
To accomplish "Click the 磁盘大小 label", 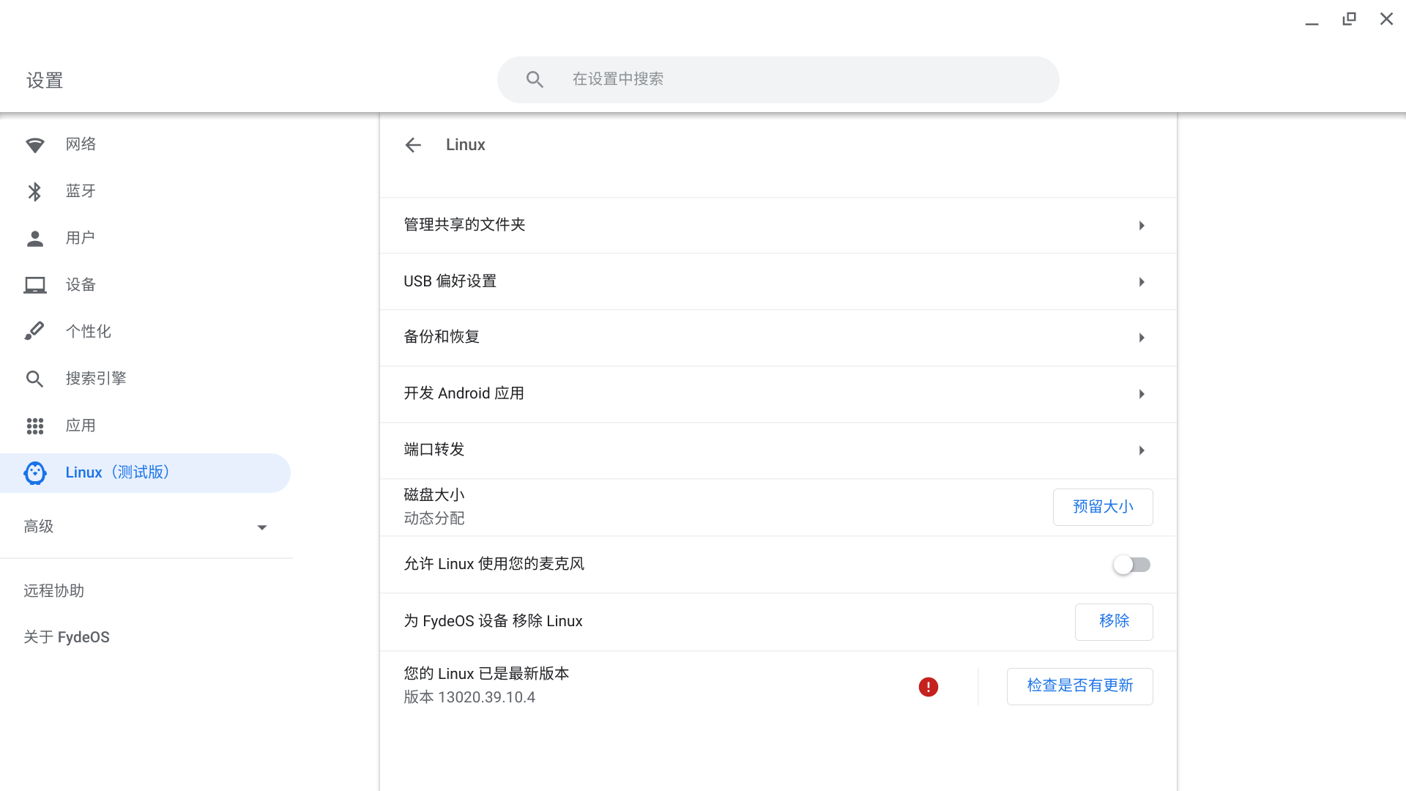I will pyautogui.click(x=434, y=495).
